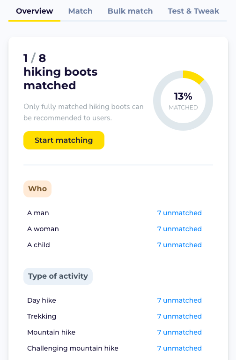The height and width of the screenshot is (360, 236).
Task: Open the Match tab
Action: click(80, 11)
